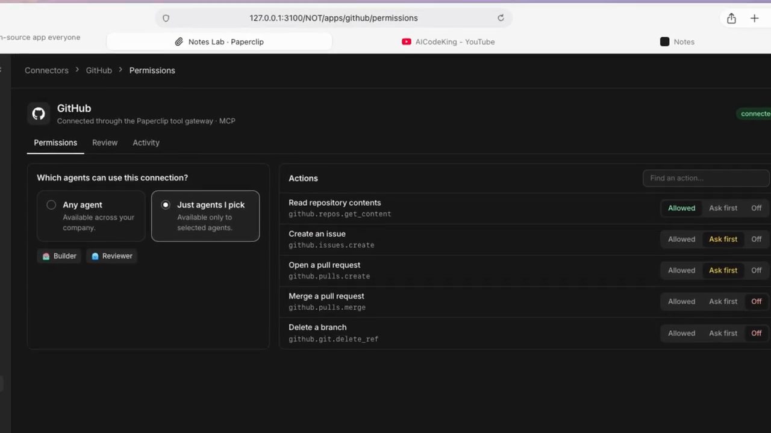Set Create an issue to Allowed
The image size is (771, 433).
click(681, 239)
